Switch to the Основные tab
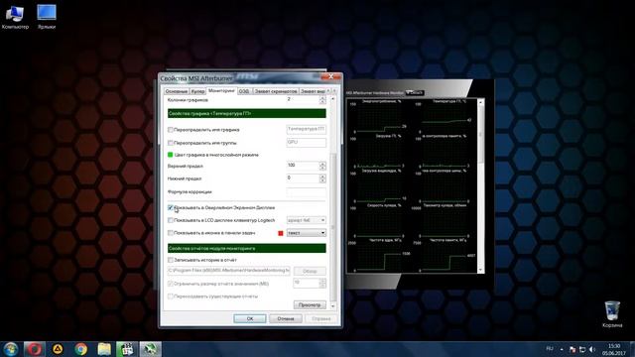Image resolution: width=635 pixels, height=357 pixels. [x=177, y=91]
